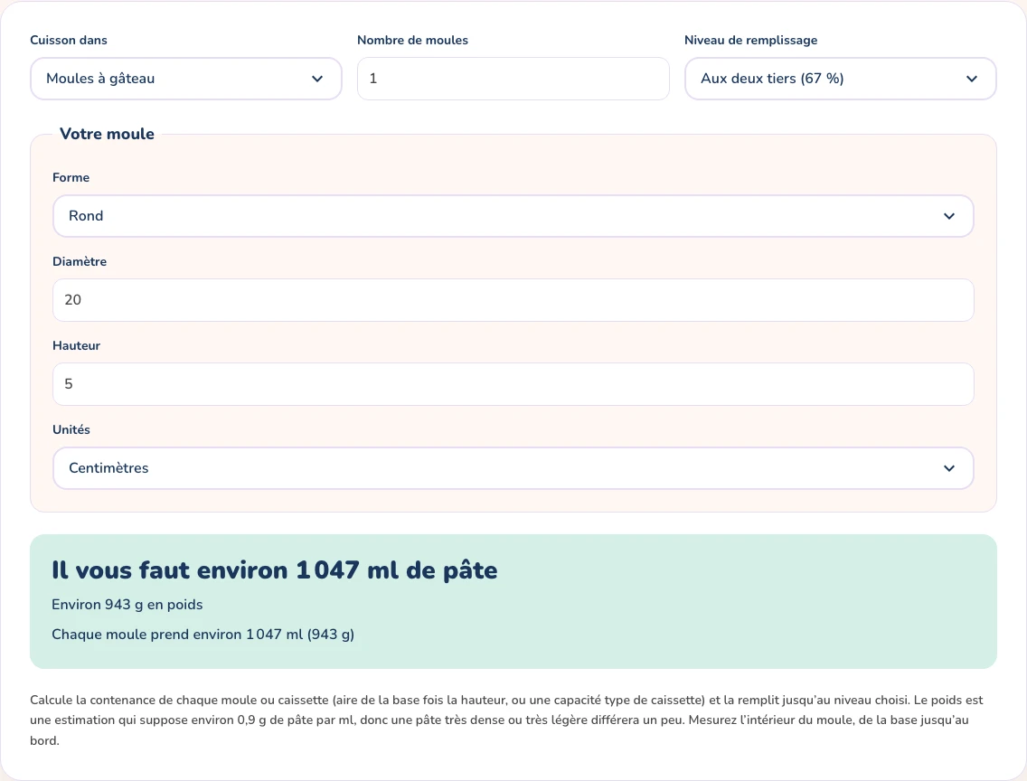Expand the Forme dropdown showing Rond
Image resolution: width=1027 pixels, height=781 pixels.
tap(513, 216)
